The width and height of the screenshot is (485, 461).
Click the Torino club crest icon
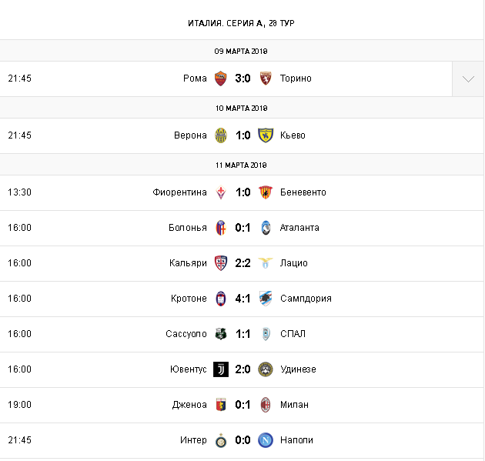266,79
